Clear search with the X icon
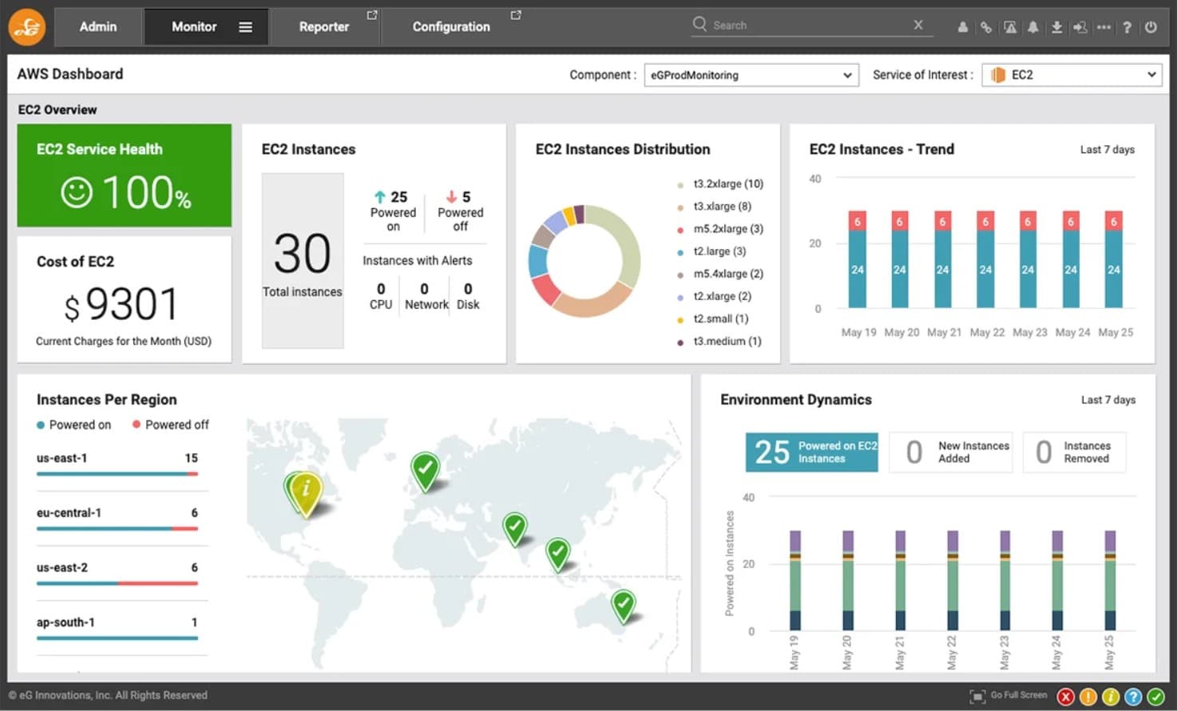The image size is (1177, 711). point(918,25)
